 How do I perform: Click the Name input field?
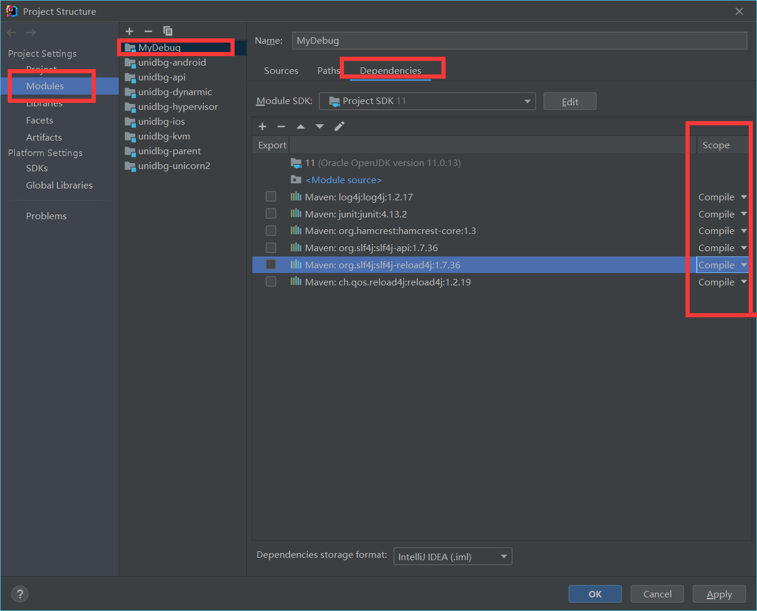[519, 41]
